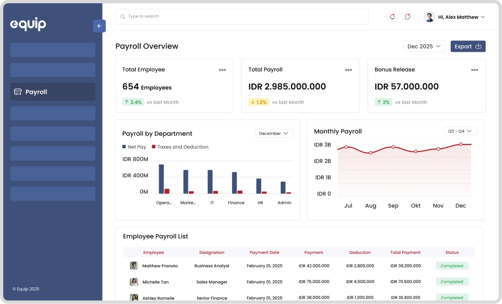Open the Q3 - Q4 range dropdown
This screenshot has height=304, width=502.
pyautogui.click(x=460, y=131)
